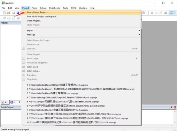Click the hollow-circle Enable Breakpoint icon
The height and width of the screenshot is (131, 177).
(156, 13)
